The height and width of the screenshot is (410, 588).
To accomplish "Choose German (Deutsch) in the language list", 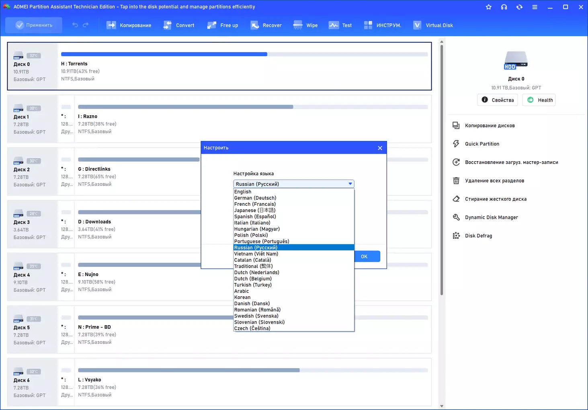I will (255, 198).
